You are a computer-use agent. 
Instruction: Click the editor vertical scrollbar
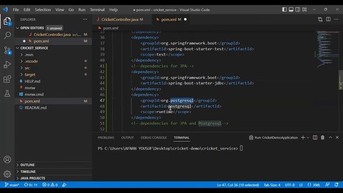[341, 80]
